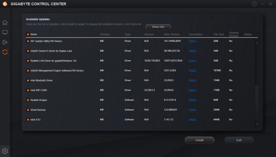Viewport: 276px width, 157px height.
Task: Click installed version 10.56.119.2022
Action: point(152,61)
